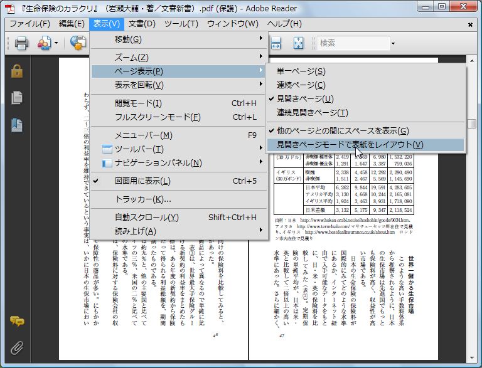Expand the 表示を回転(V) submenu
Viewport: 482px width, 368px height.
click(179, 85)
